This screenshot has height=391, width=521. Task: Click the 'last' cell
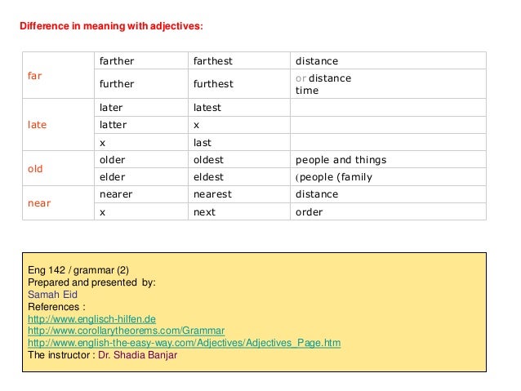coord(239,143)
